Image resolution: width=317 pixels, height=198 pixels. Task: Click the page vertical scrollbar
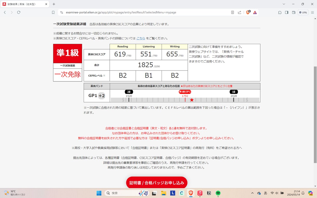coord(315,115)
